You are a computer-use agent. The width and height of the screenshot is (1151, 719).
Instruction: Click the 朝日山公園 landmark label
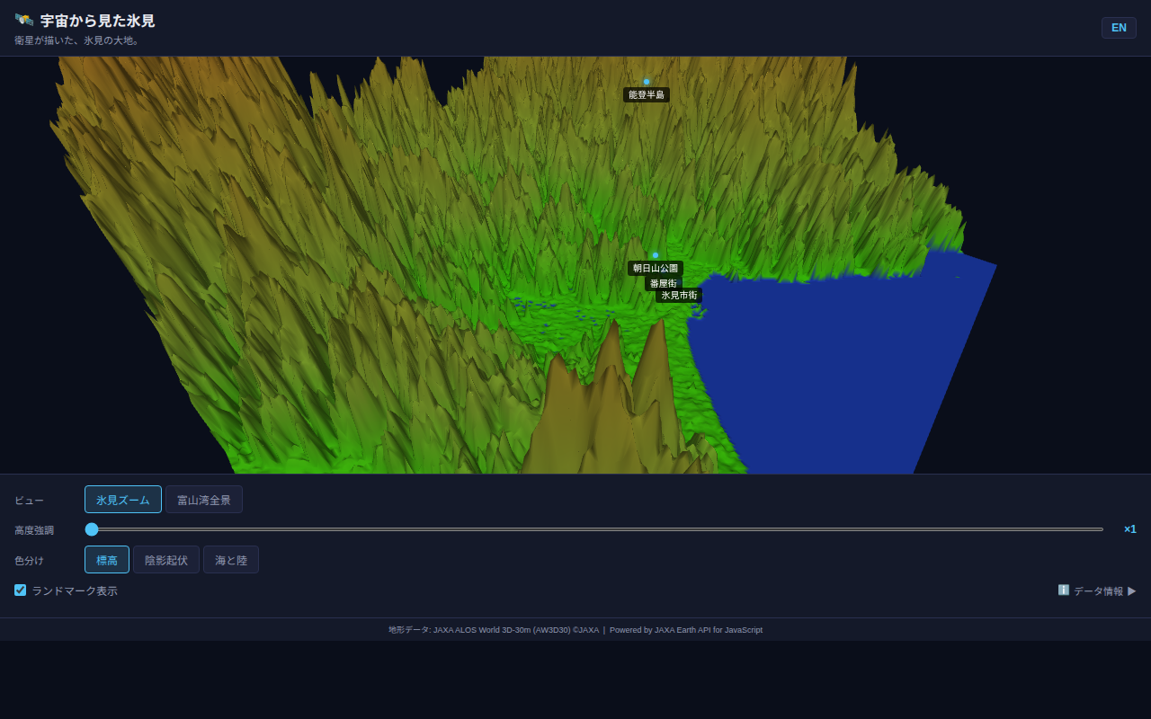click(x=654, y=268)
